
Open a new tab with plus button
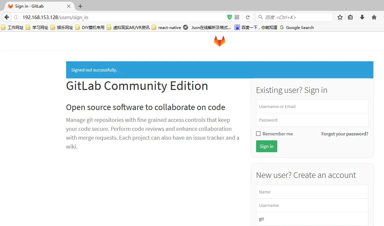(x=80, y=6)
